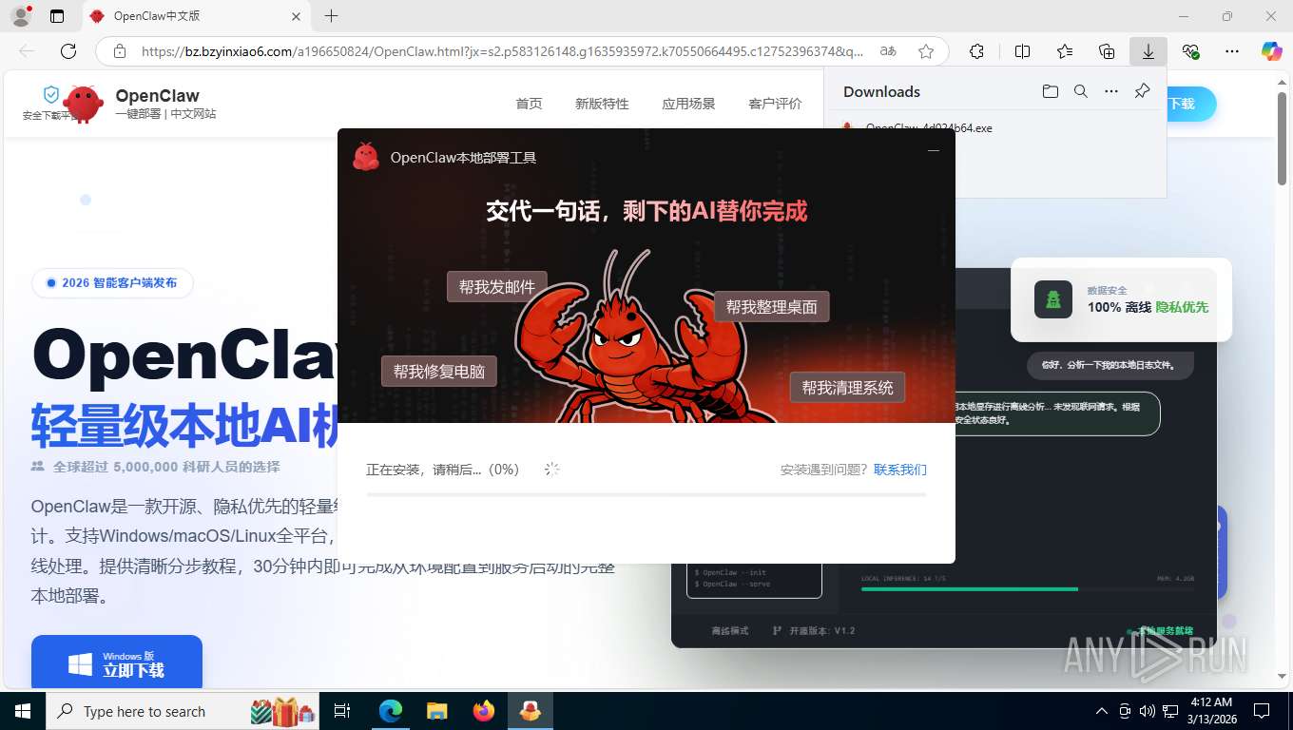
Task: Open Downloads folder icon in panel
Action: (1050, 91)
